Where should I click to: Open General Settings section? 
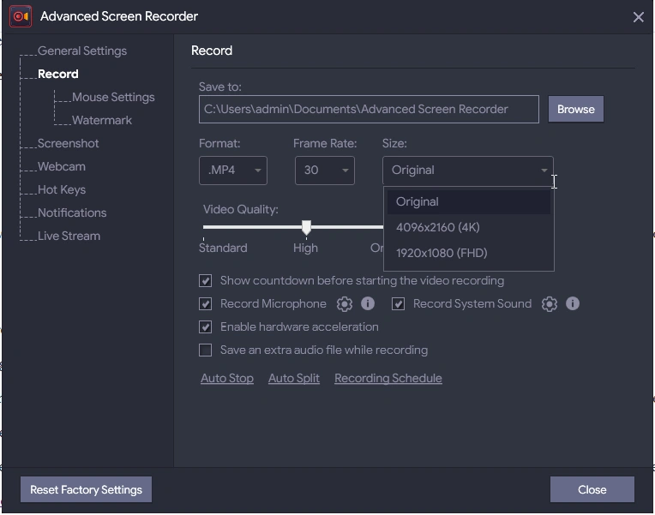(82, 51)
